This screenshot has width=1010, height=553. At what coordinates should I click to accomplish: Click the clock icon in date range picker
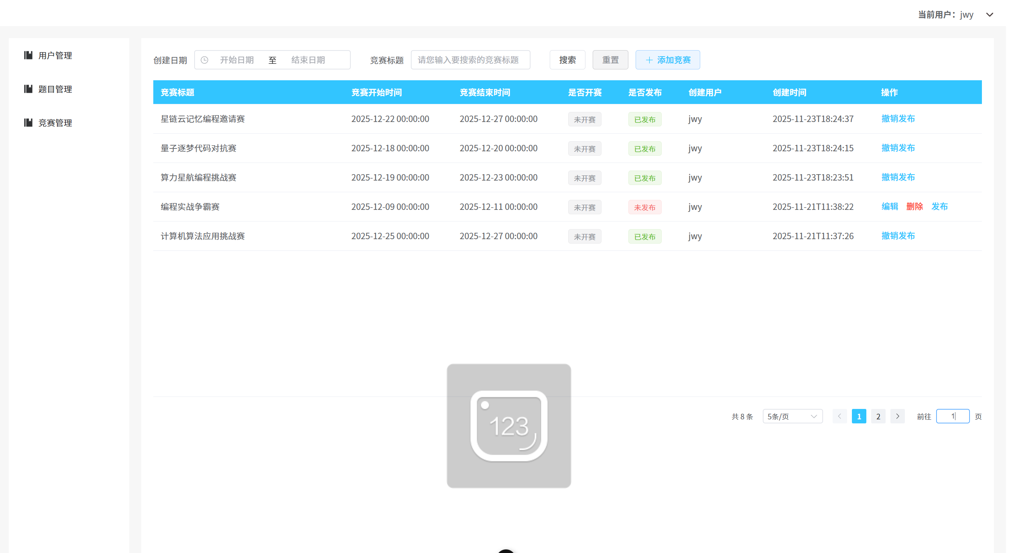tap(204, 60)
